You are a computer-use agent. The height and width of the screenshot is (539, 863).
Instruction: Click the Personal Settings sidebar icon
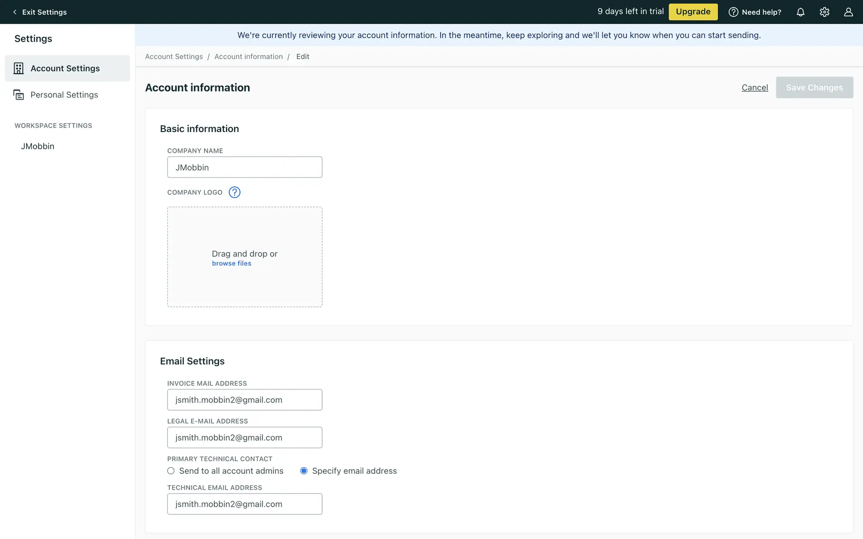tap(18, 95)
